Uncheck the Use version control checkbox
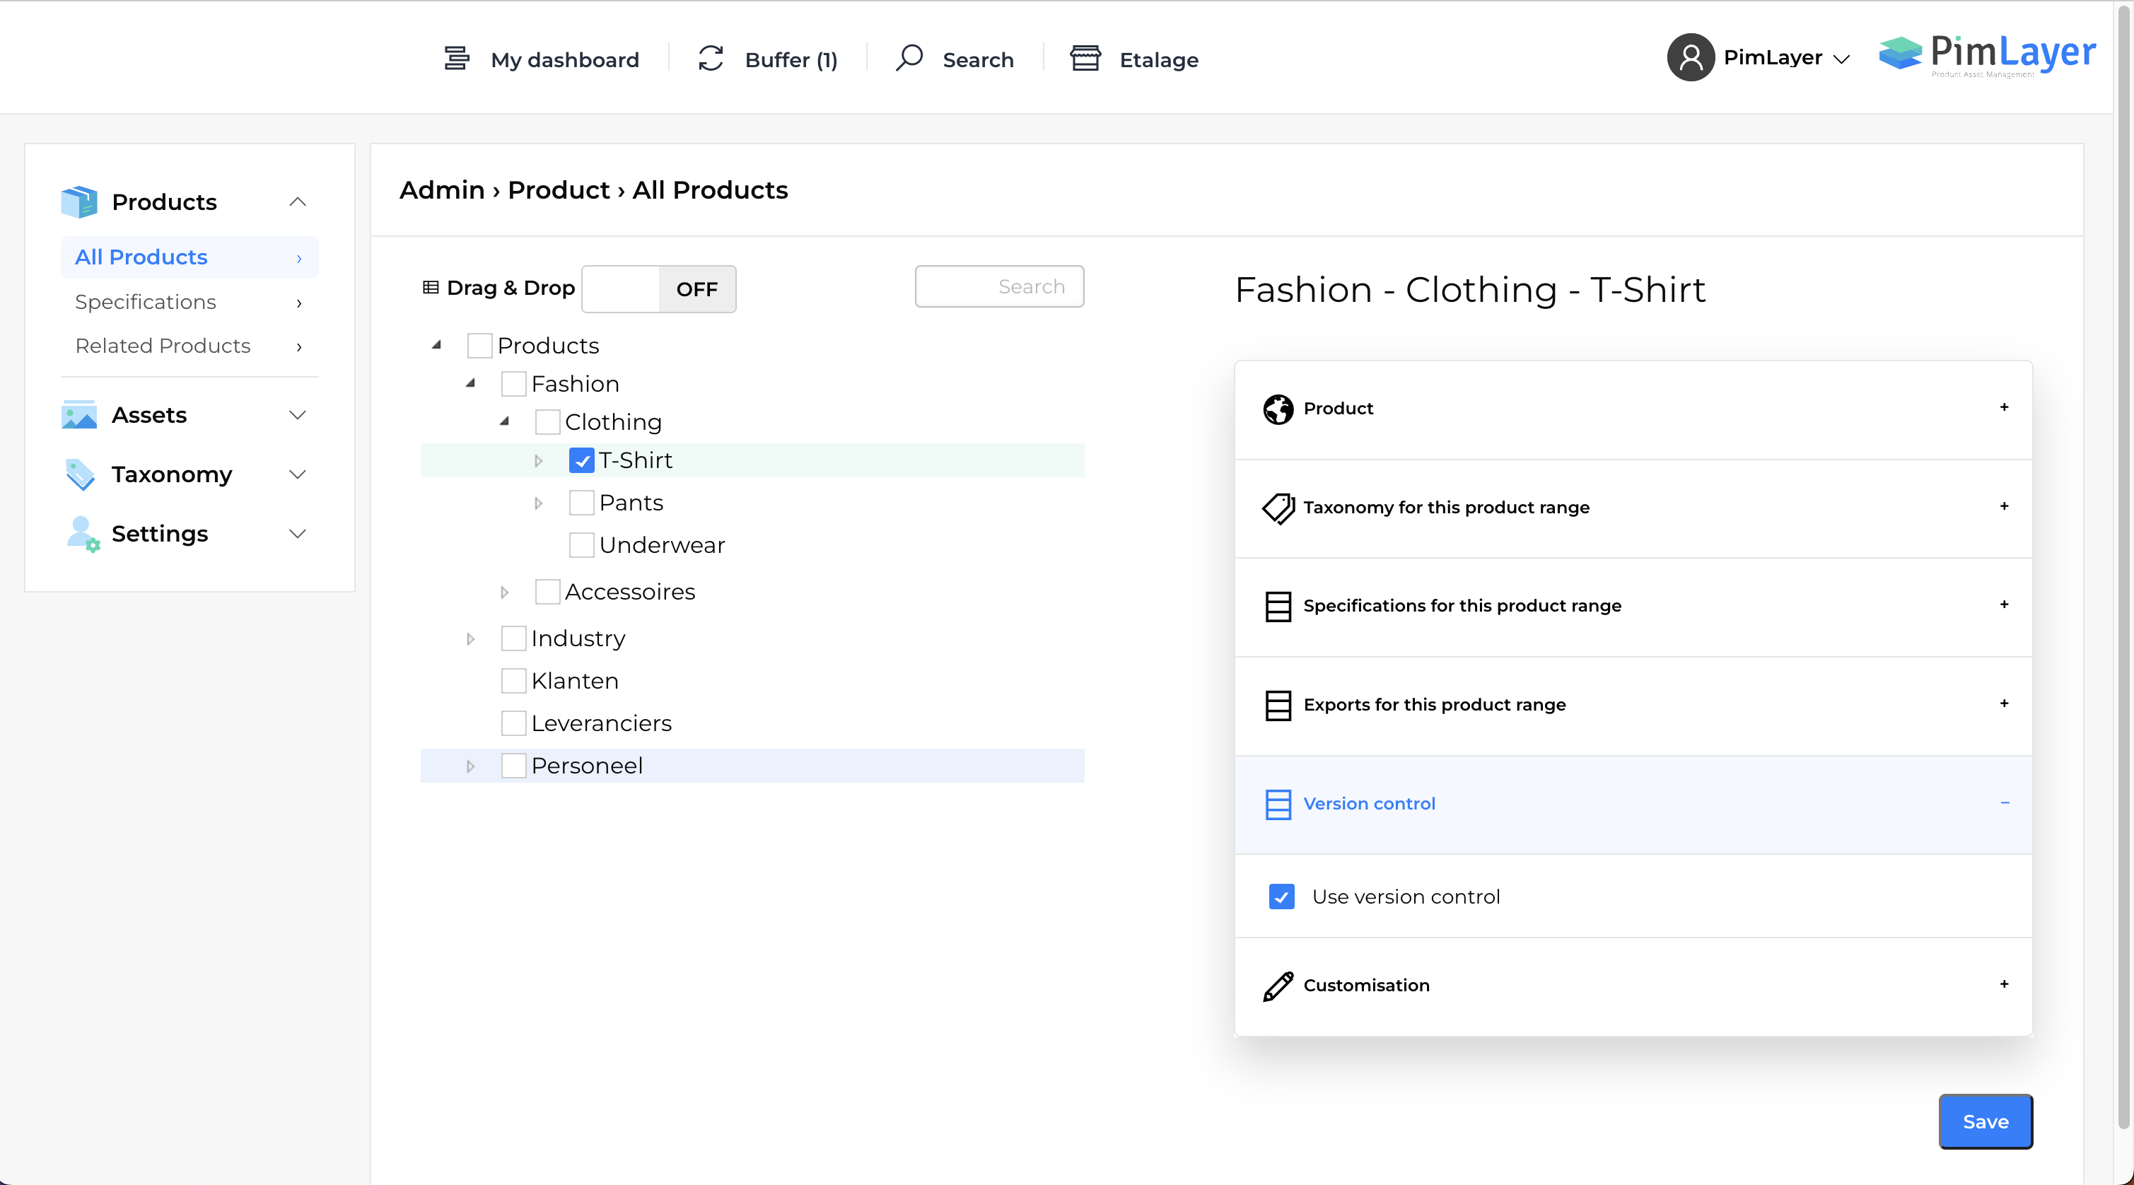Screen dimensions: 2134x1185 1281,897
